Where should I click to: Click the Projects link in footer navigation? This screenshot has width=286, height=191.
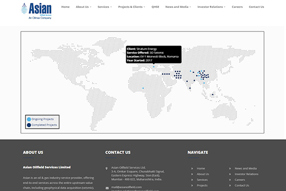pyautogui.click(x=202, y=186)
